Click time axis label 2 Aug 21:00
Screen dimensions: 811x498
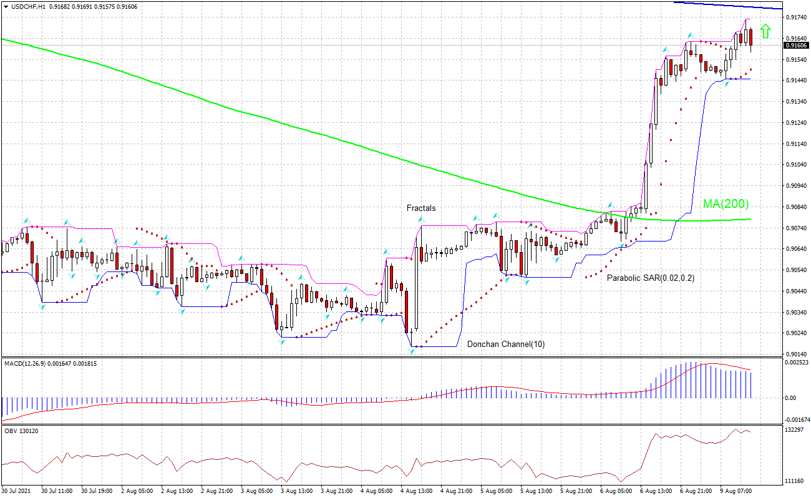[217, 491]
